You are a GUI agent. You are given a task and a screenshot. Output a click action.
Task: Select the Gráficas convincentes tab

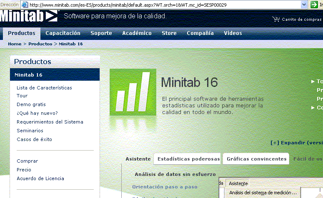coord(256,159)
